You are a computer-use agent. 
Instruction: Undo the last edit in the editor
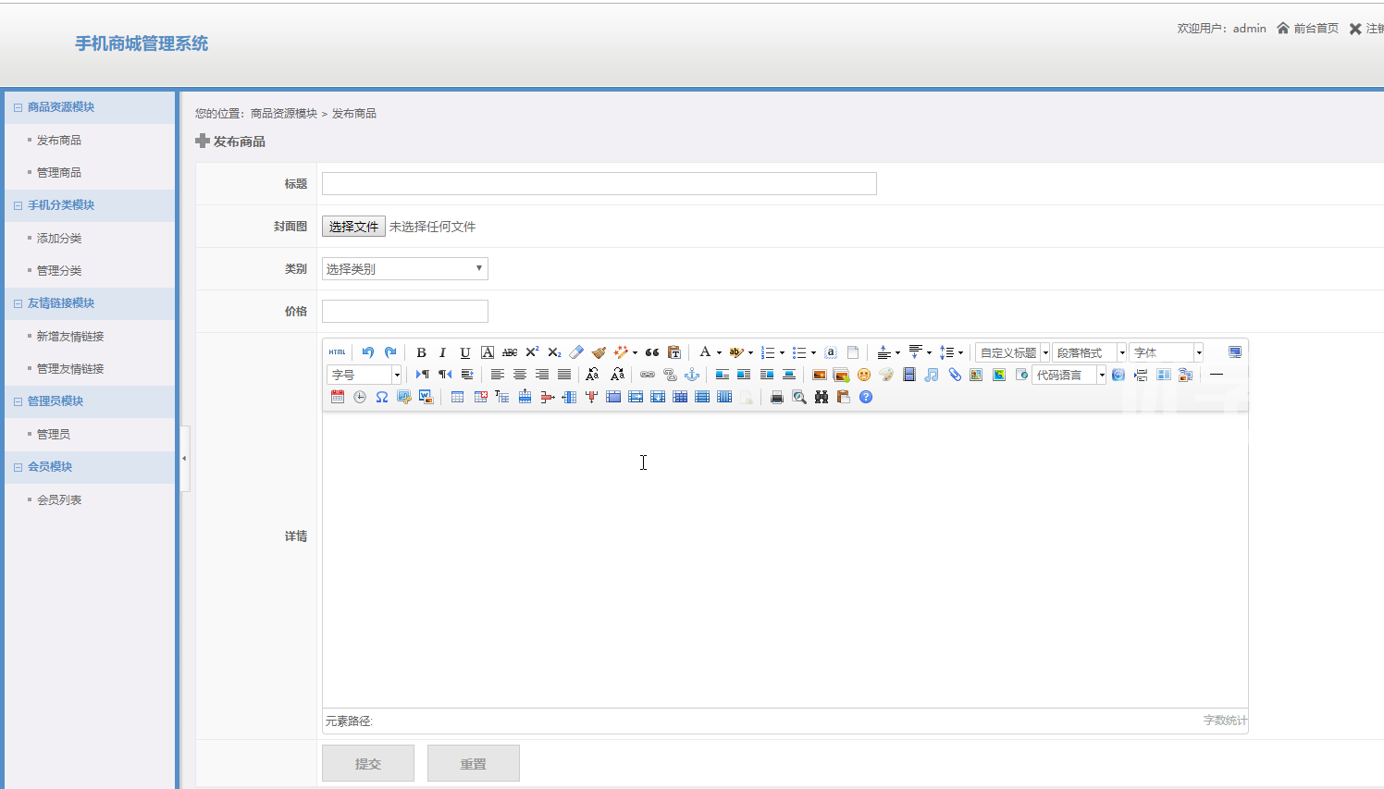coord(368,352)
